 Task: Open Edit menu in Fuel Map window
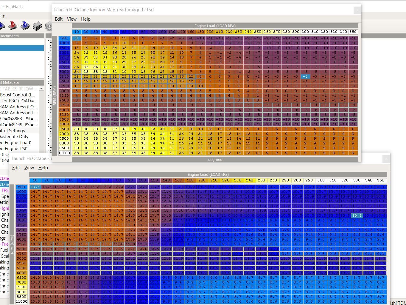click(16, 168)
